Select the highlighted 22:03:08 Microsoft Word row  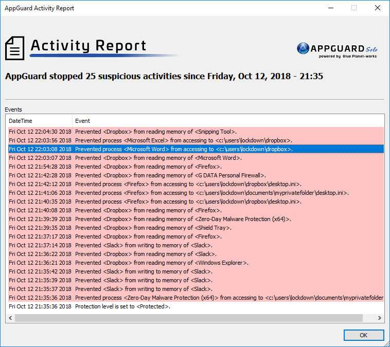pos(196,149)
